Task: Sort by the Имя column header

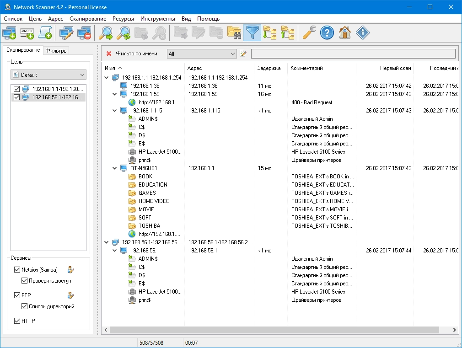Action: 143,68
